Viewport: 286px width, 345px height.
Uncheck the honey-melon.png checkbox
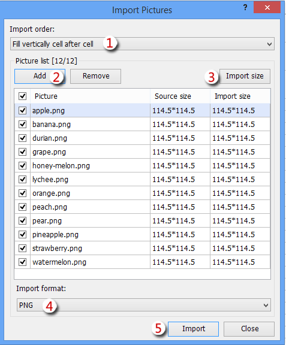click(22, 166)
